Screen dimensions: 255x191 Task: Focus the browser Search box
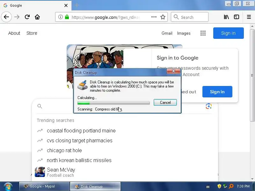pyautogui.click(x=190, y=17)
